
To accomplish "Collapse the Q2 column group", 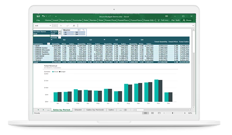I will coord(78,40).
